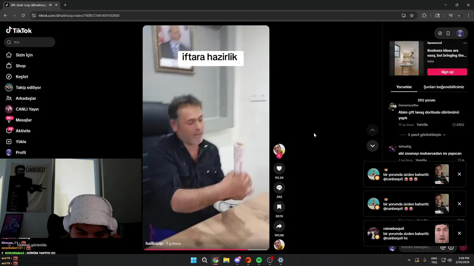Seek on the video progress bar

pyautogui.click(x=206, y=249)
